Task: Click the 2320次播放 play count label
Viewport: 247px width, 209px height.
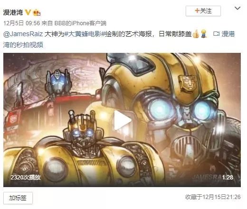Action: 26,177
